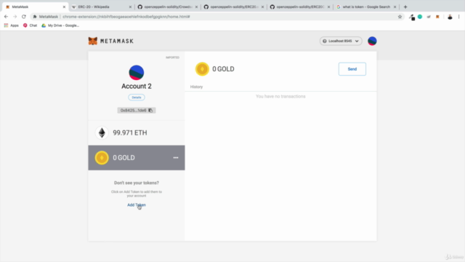The image size is (465, 262).
Task: Click the 0 GOLD balance heading
Action: click(x=223, y=69)
